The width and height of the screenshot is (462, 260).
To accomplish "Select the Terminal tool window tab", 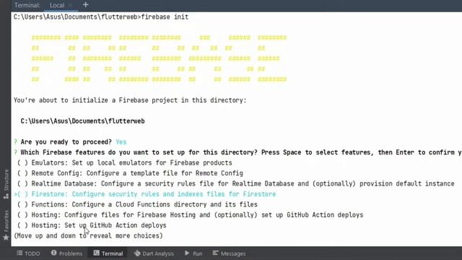I will pyautogui.click(x=108, y=253).
